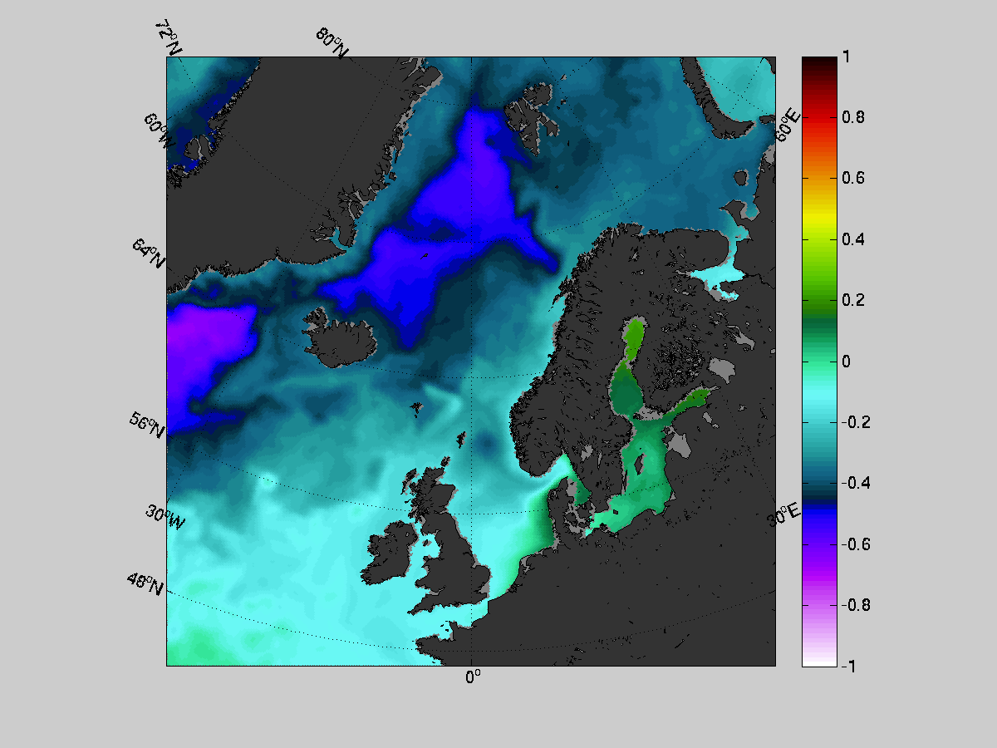This screenshot has height=748, width=997.
Task: Click the colorbar tick label -0.8
Action: 854,604
